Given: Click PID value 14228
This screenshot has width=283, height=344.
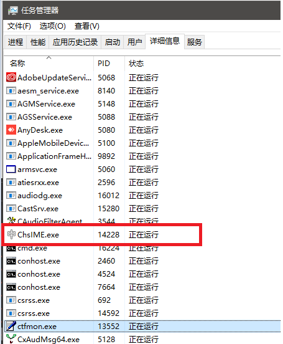Looking at the screenshot, I should [x=108, y=235].
